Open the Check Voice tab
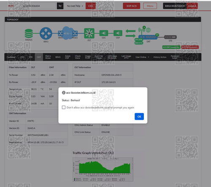Screen dimensions: 211x187 (78, 57)
